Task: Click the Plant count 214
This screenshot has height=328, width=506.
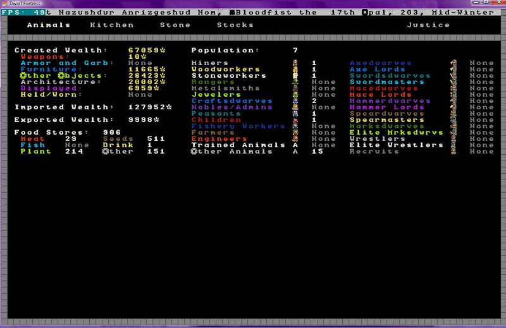Action: pos(74,151)
